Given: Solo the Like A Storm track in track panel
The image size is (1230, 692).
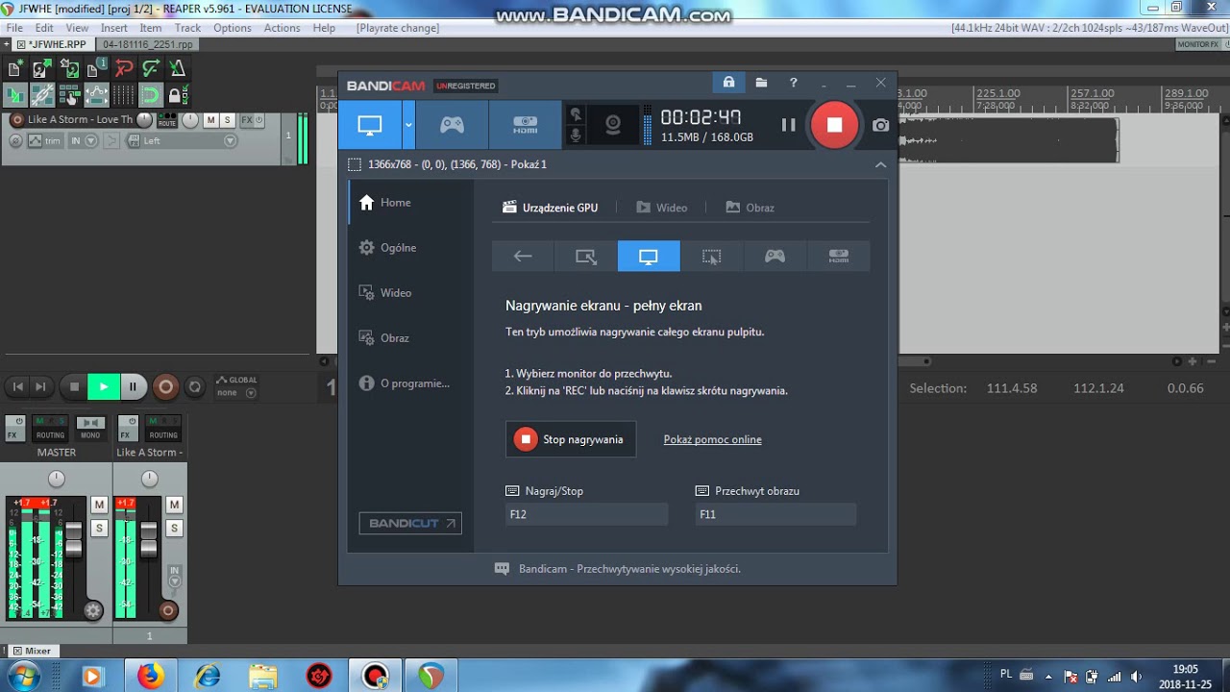Looking at the screenshot, I should point(227,120).
